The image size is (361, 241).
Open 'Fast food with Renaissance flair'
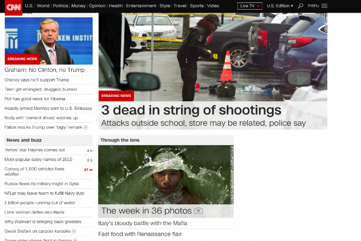pyautogui.click(x=140, y=234)
